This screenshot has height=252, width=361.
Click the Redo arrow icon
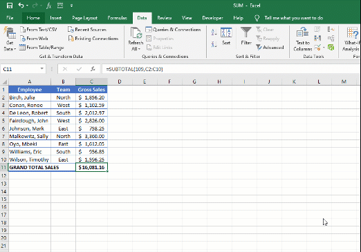click(35, 6)
